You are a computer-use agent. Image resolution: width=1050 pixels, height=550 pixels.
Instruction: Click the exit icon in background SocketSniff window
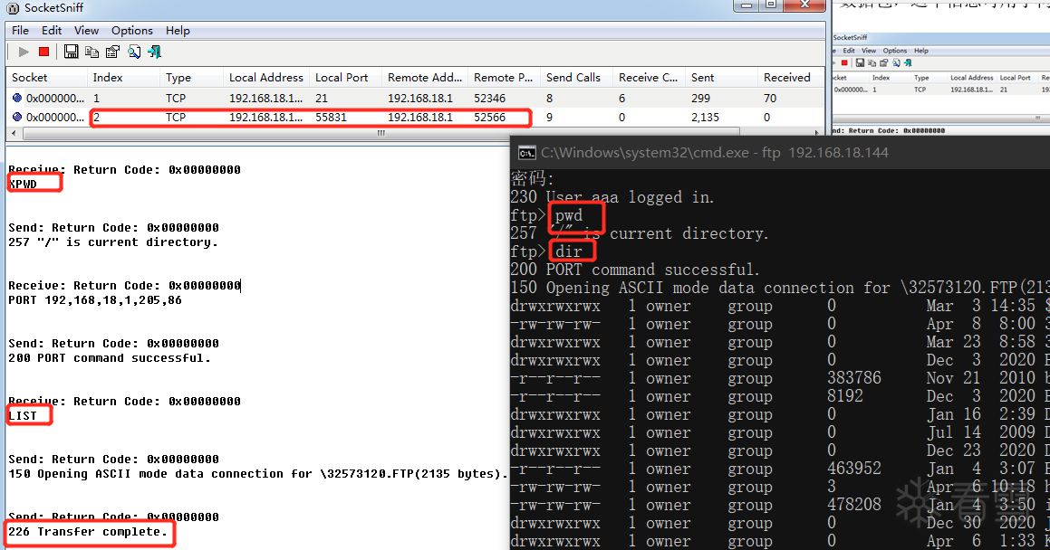908,62
